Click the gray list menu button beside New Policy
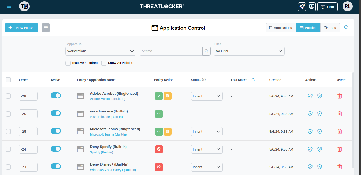This screenshot has width=361, height=175. 46,28
